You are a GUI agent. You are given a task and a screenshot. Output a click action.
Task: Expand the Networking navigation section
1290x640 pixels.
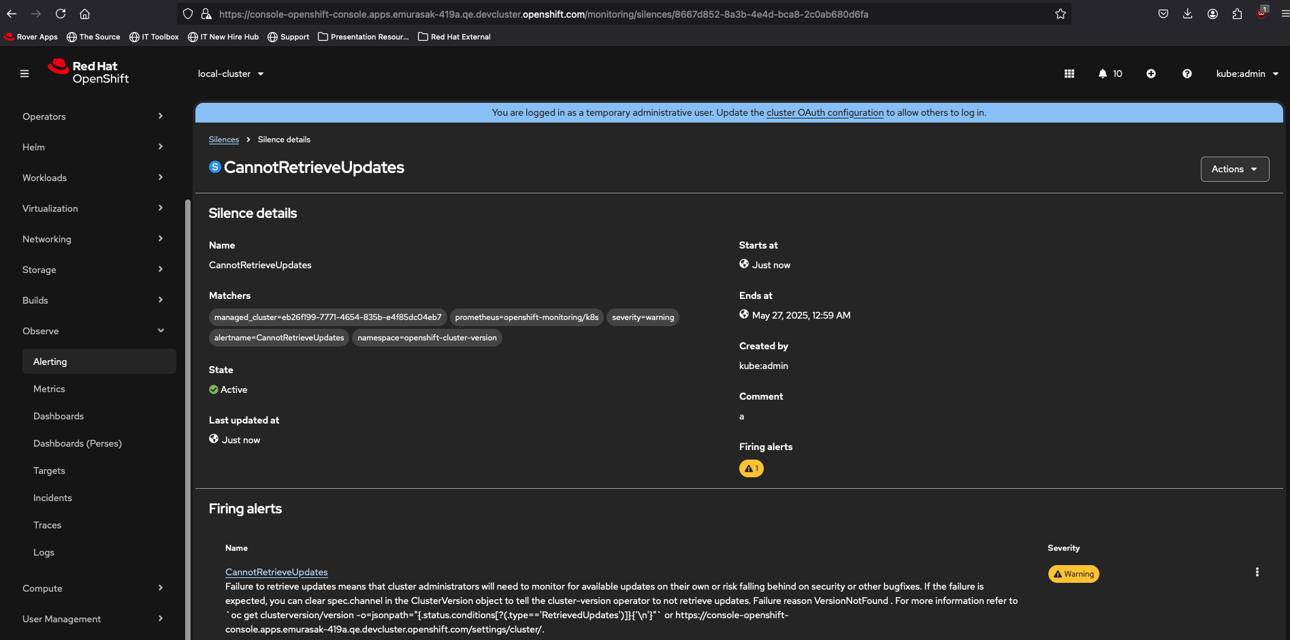93,239
